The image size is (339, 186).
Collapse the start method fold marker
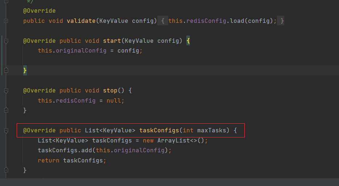click(x=6, y=41)
